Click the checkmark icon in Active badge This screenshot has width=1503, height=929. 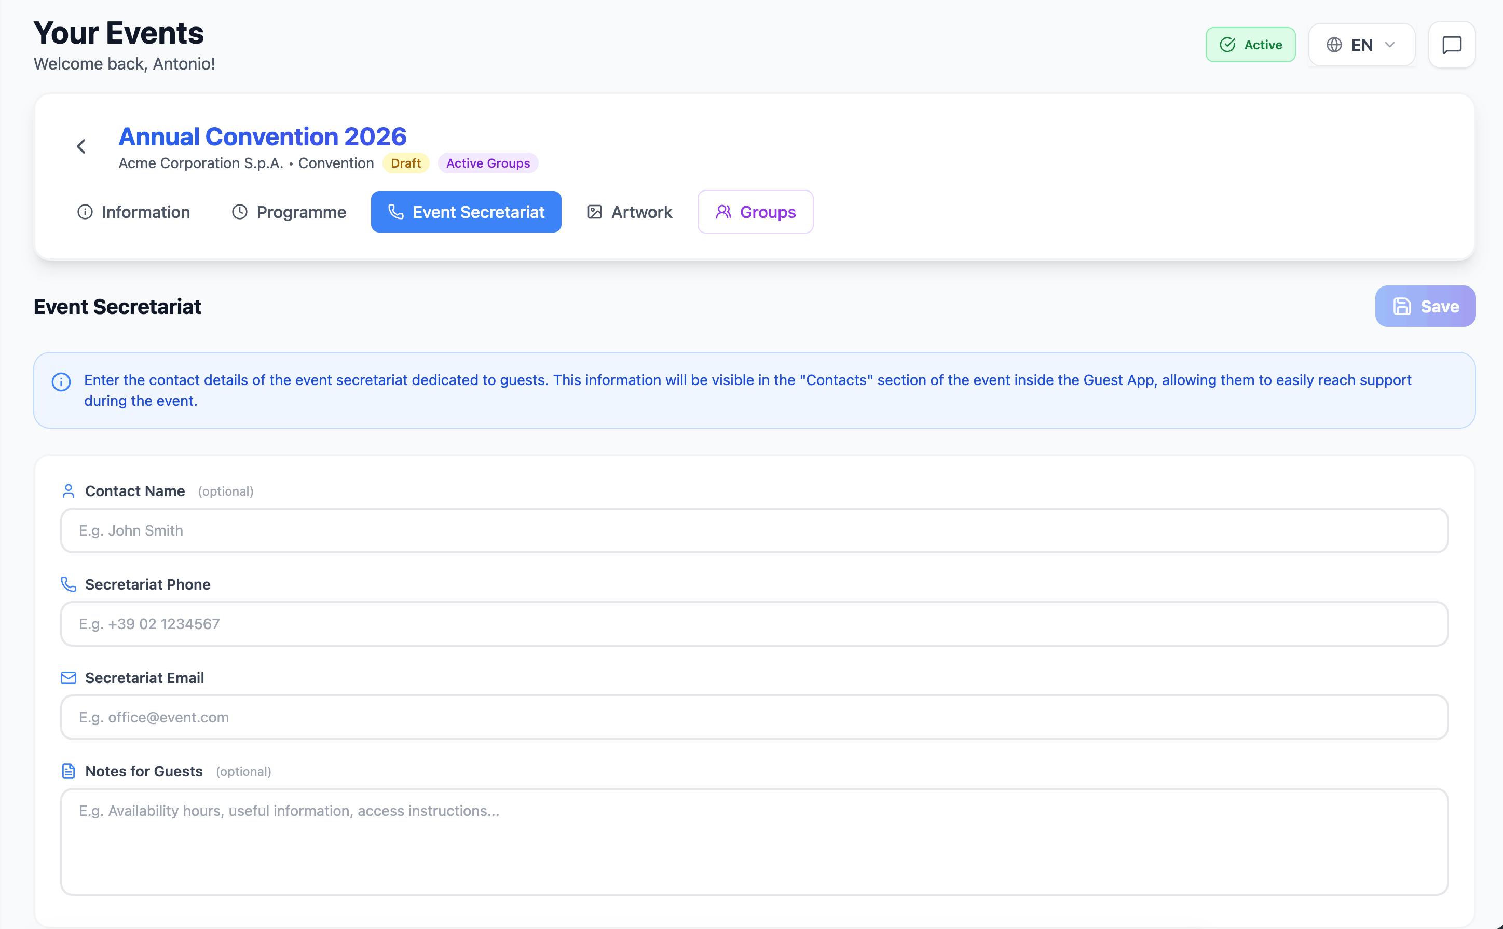click(x=1227, y=45)
